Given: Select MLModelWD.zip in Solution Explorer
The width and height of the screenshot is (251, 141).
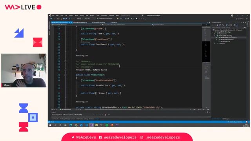Looking at the screenshot, I should tap(225, 42).
